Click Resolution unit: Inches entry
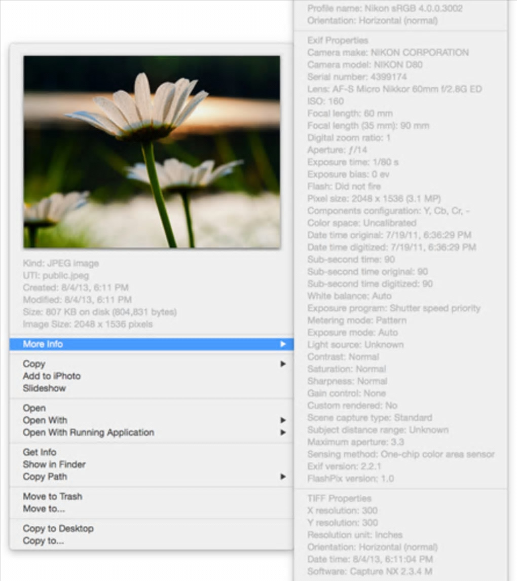This screenshot has height=581, width=517. coord(355,535)
